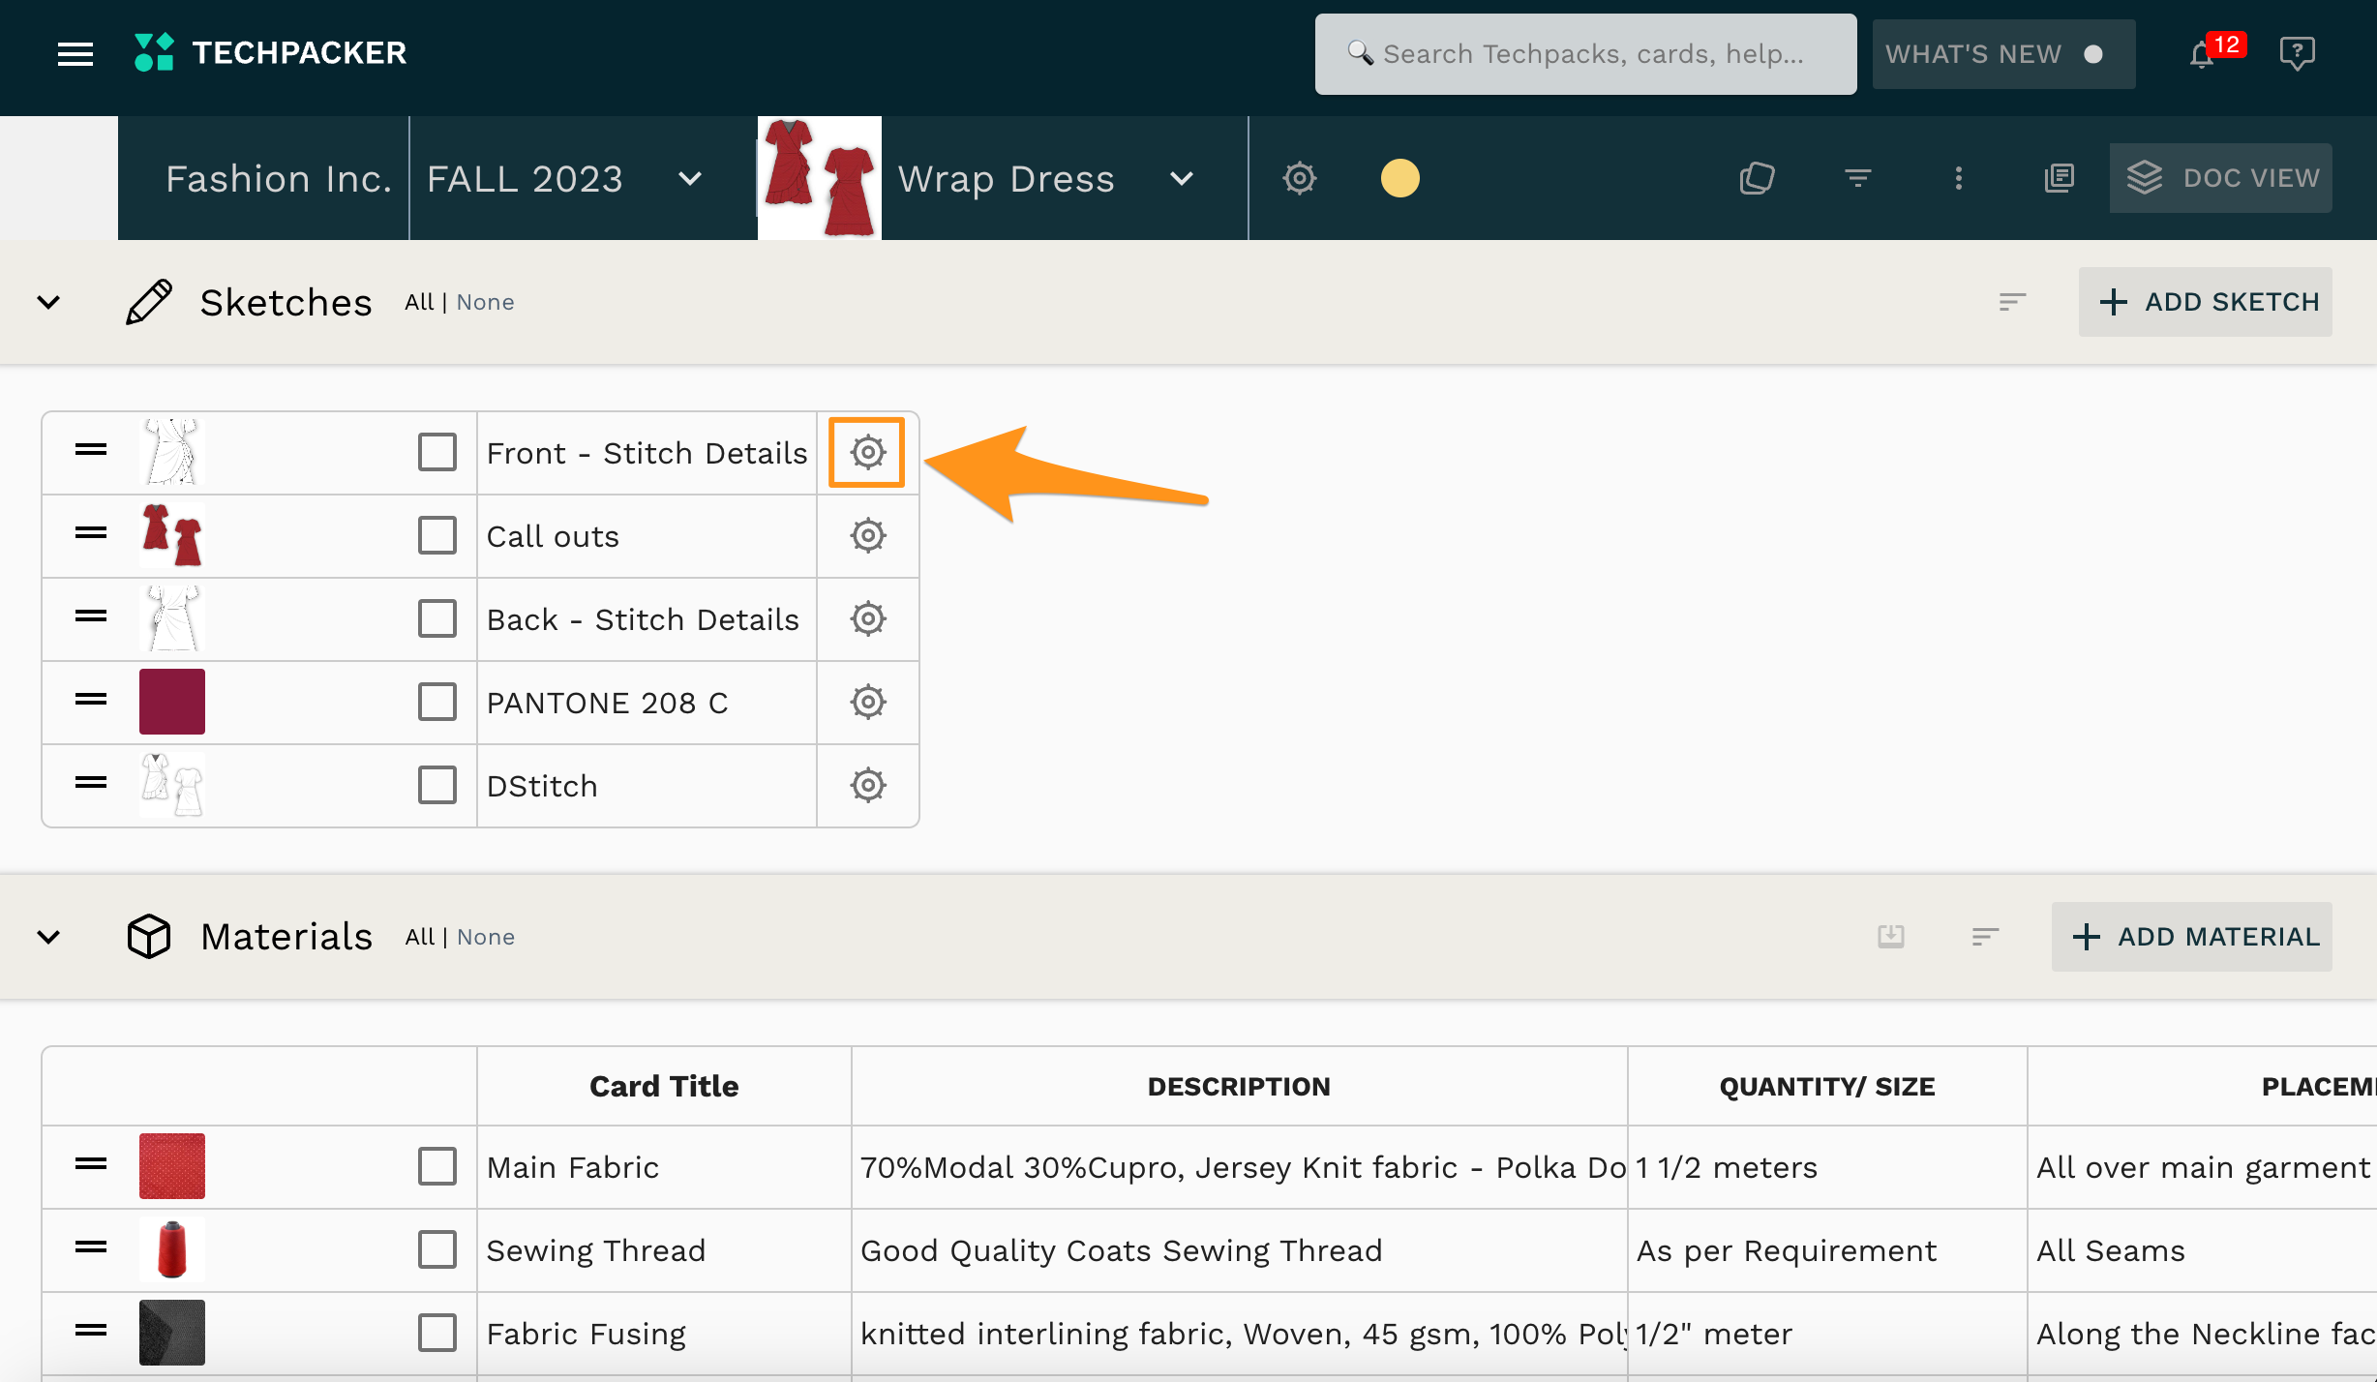2377x1382 pixels.
Task: Open the notifications bell icon
Action: click(x=2201, y=54)
